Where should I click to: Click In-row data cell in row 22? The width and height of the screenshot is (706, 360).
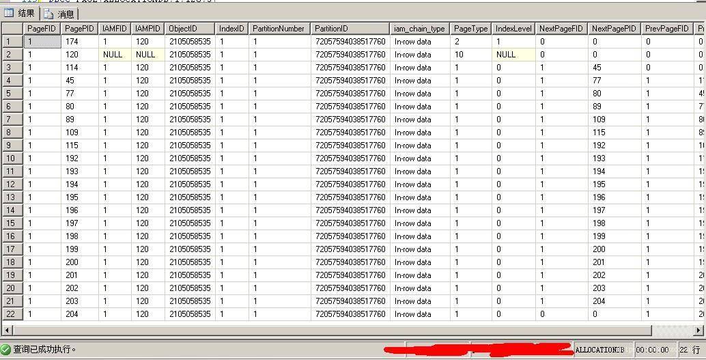pyautogui.click(x=420, y=314)
